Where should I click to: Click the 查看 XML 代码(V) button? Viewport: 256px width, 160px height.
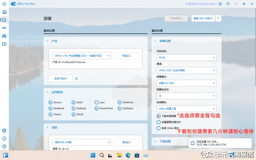tap(203, 18)
